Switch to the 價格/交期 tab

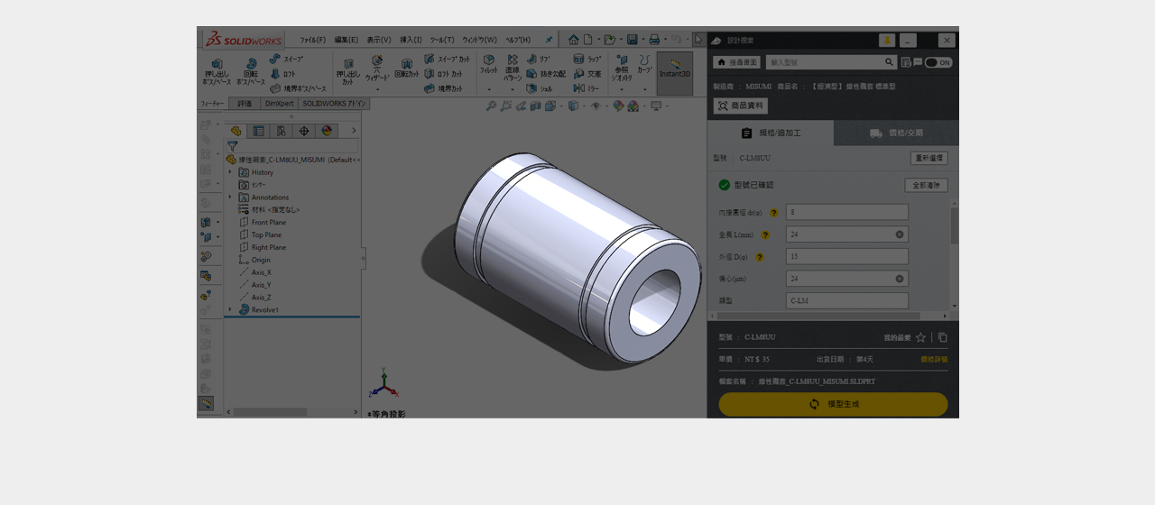[x=896, y=133]
